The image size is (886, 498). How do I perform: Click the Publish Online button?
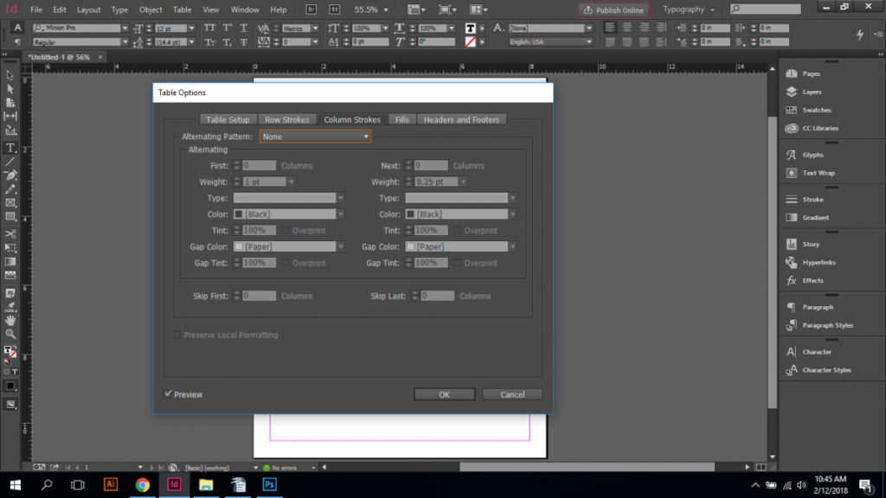click(613, 10)
